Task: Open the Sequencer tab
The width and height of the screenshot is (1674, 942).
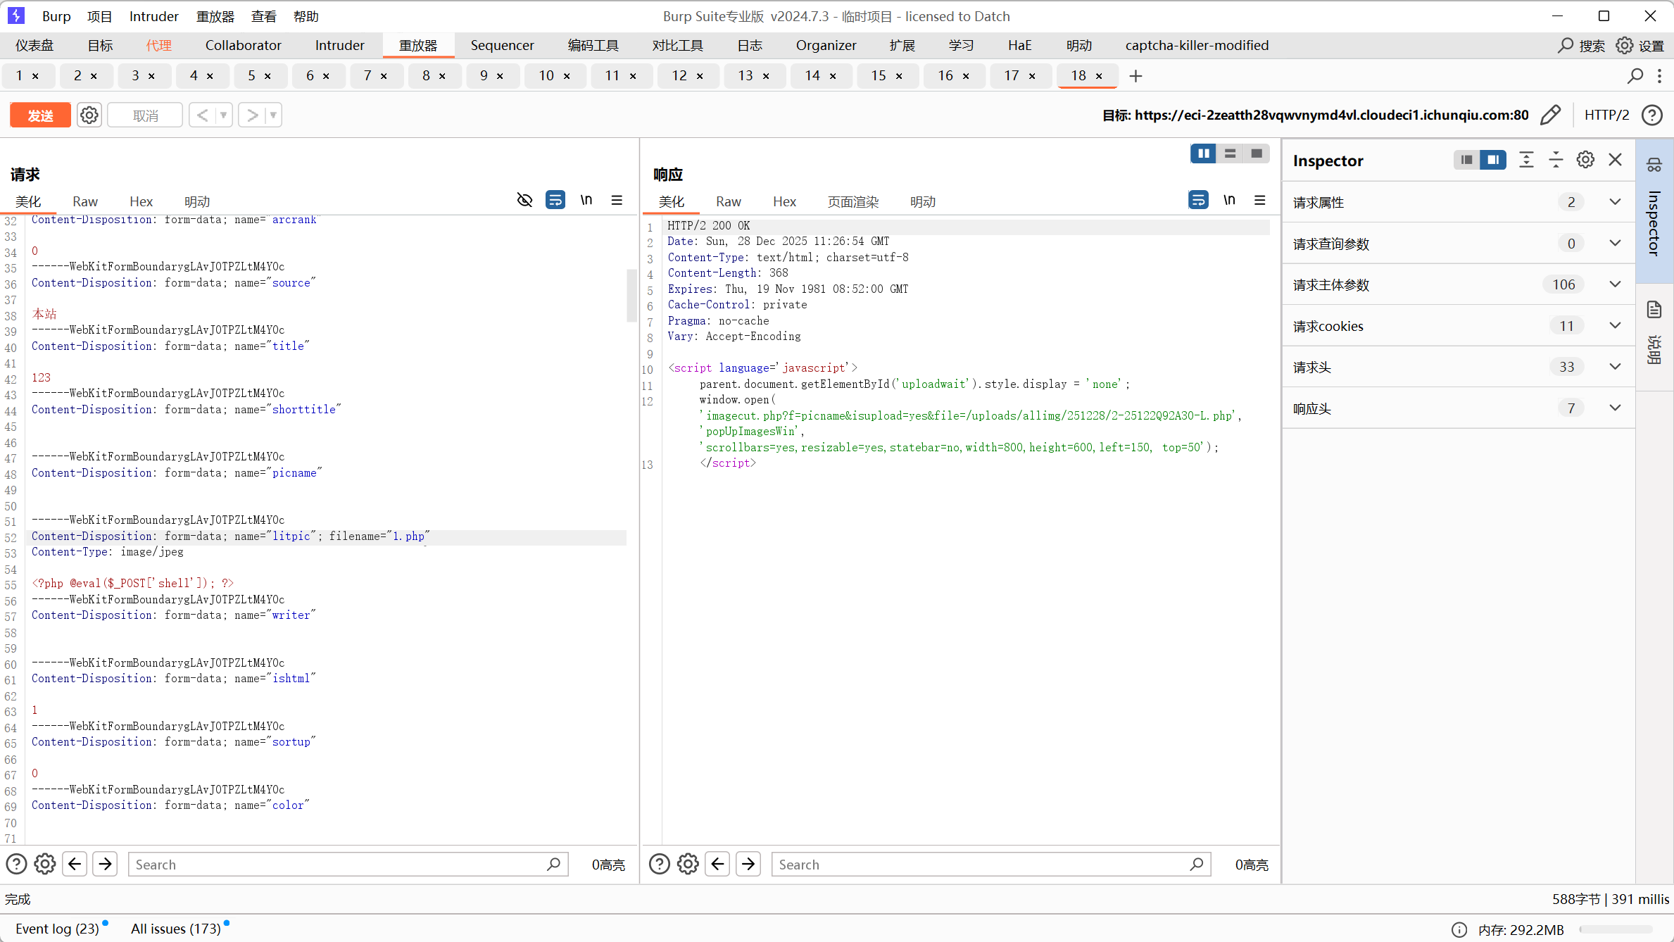Action: pos(502,45)
